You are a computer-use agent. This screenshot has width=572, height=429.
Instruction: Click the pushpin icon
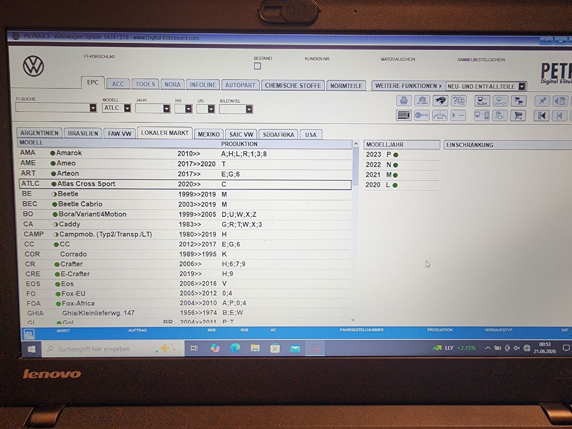[x=542, y=101]
